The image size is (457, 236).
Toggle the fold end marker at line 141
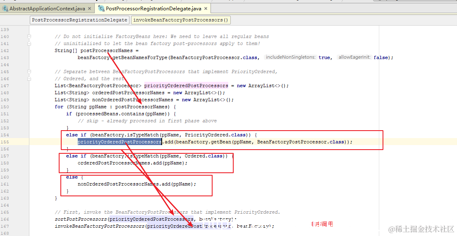29,44
